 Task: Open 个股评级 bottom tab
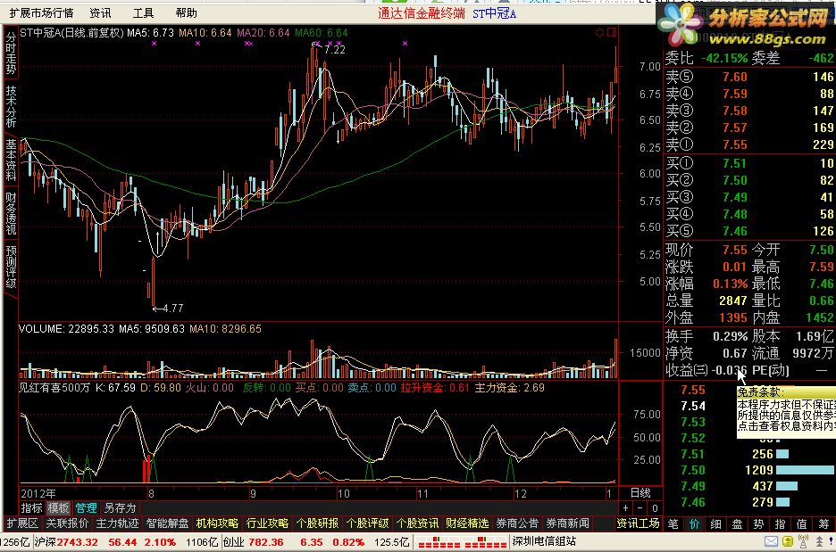[368, 523]
